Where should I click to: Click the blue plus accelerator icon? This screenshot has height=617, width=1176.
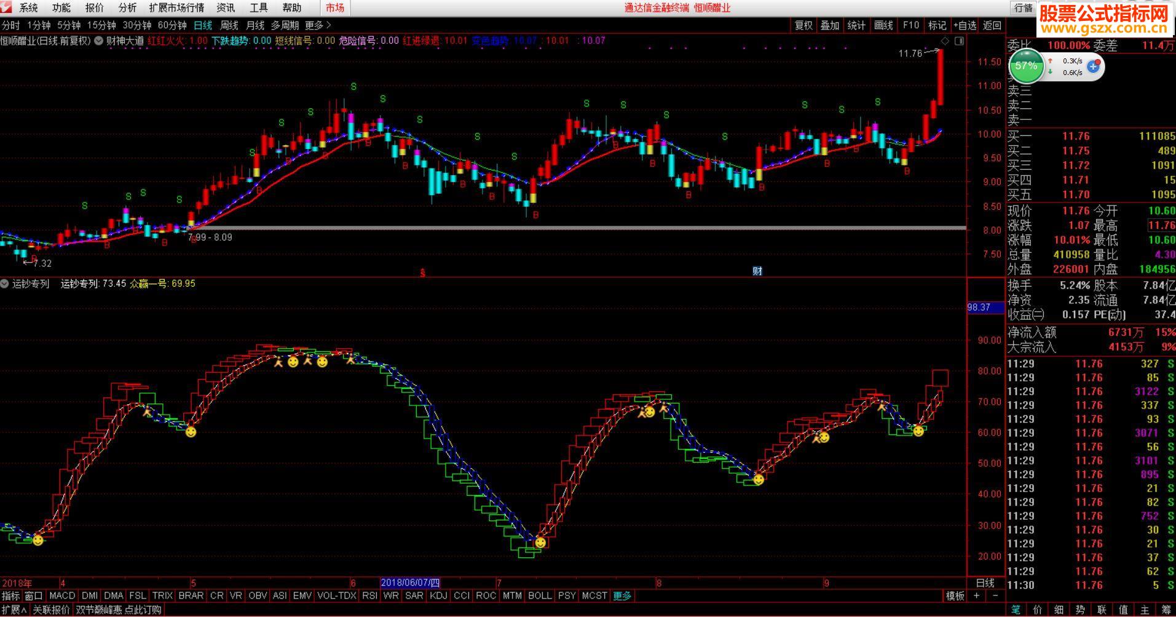click(x=1093, y=66)
